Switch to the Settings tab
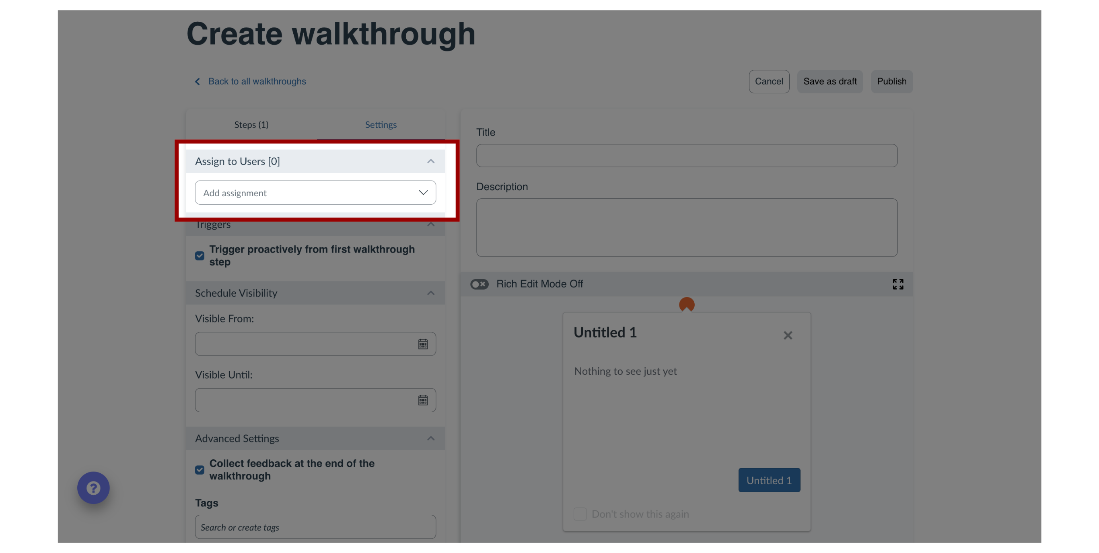Viewport: 1099px width, 553px height. coord(381,124)
